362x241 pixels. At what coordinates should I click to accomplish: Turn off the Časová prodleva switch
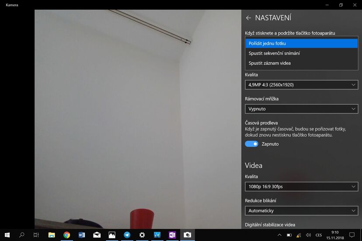(x=251, y=144)
